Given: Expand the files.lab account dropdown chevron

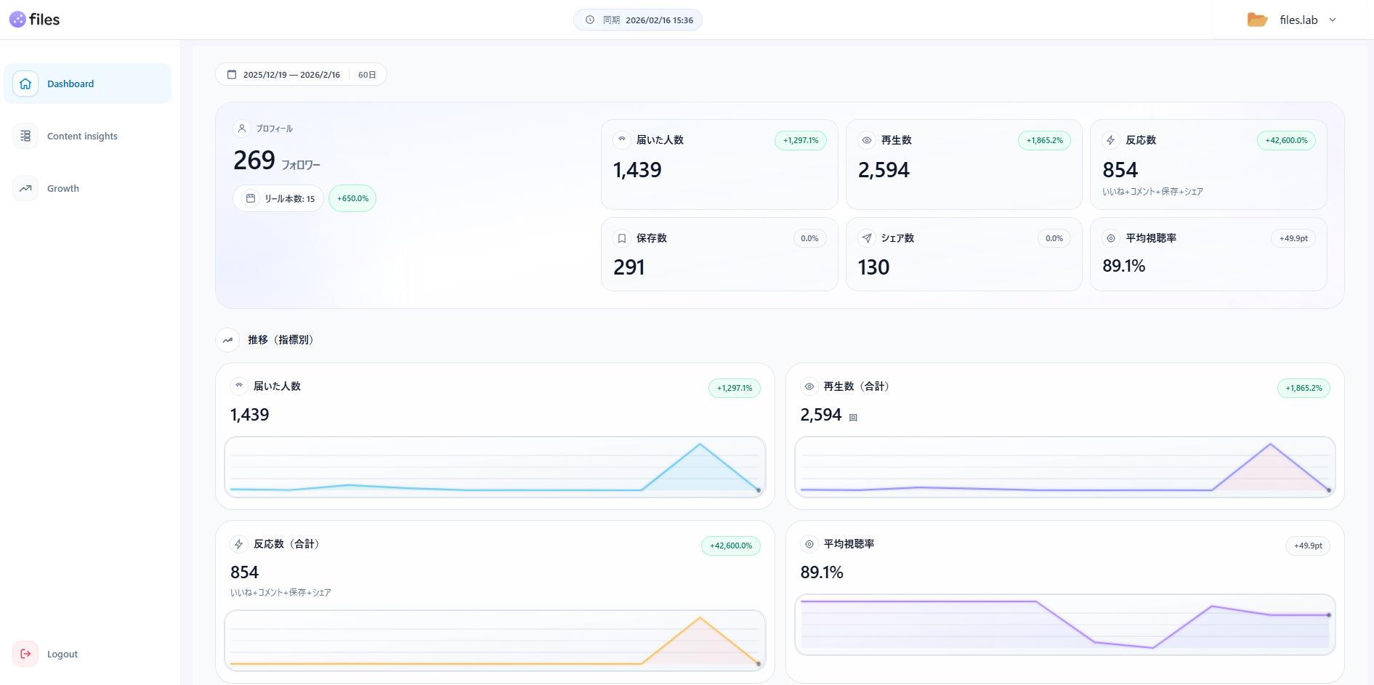Looking at the screenshot, I should coord(1333,20).
